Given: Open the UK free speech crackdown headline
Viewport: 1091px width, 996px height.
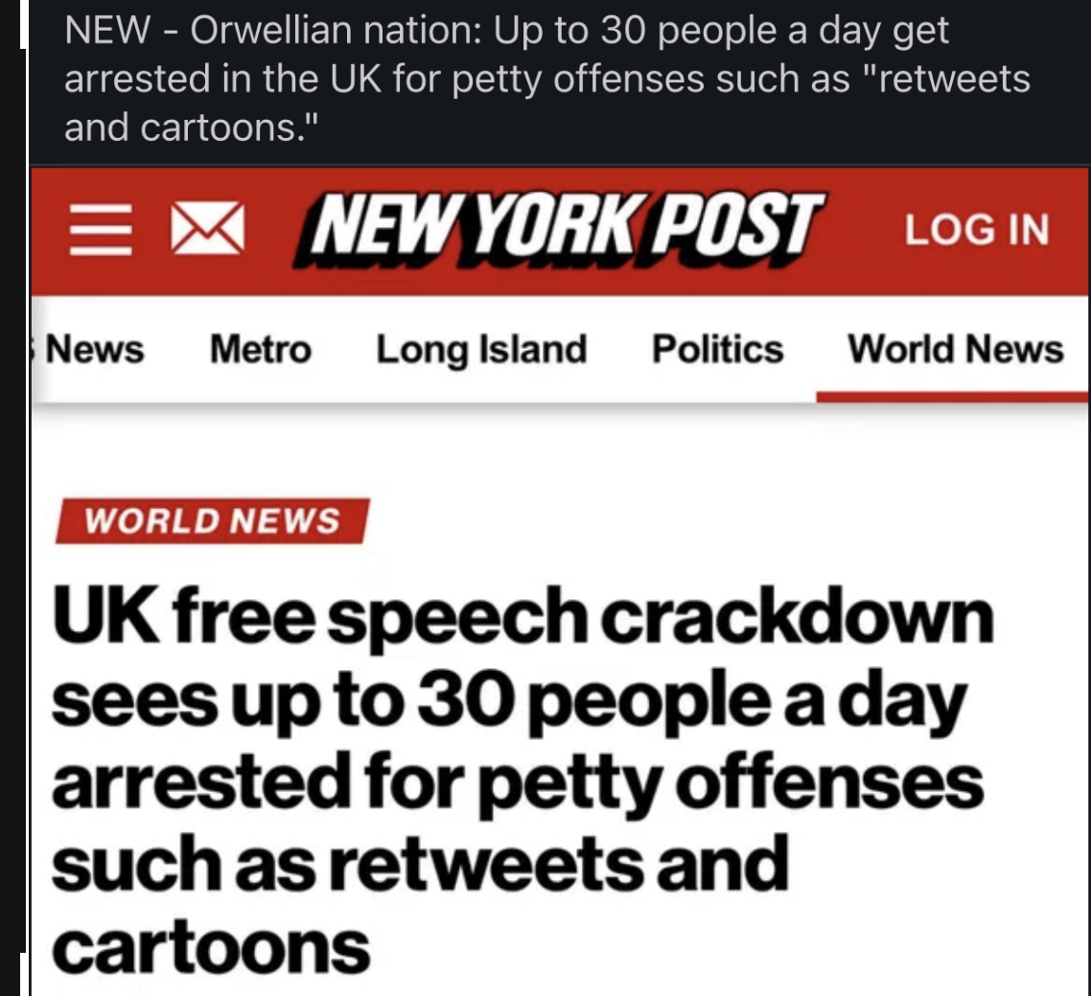Looking at the screenshot, I should (522, 619).
